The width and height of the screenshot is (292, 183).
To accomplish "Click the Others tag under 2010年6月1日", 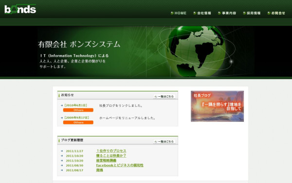I will tap(78, 110).
